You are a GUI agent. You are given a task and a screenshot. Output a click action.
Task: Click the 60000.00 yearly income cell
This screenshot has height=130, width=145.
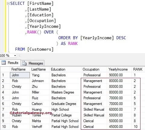coord(119,109)
